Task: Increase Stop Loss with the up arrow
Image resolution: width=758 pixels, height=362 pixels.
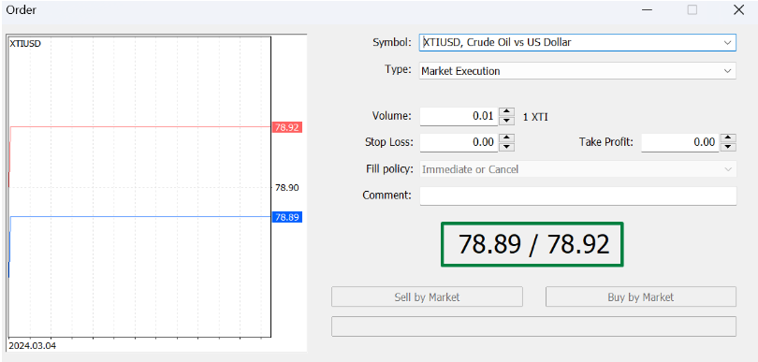Action: point(506,138)
